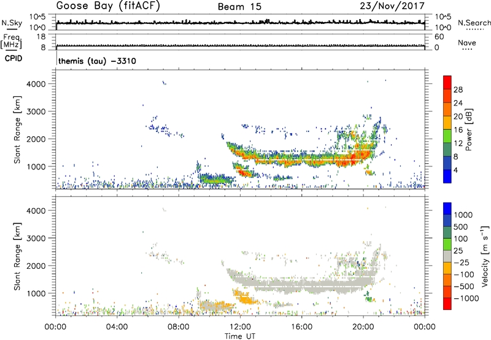Viewport: 491px width, 340px height.
Task: Click the gray segment of the Velocity color bar
Action: pyautogui.click(x=447, y=257)
